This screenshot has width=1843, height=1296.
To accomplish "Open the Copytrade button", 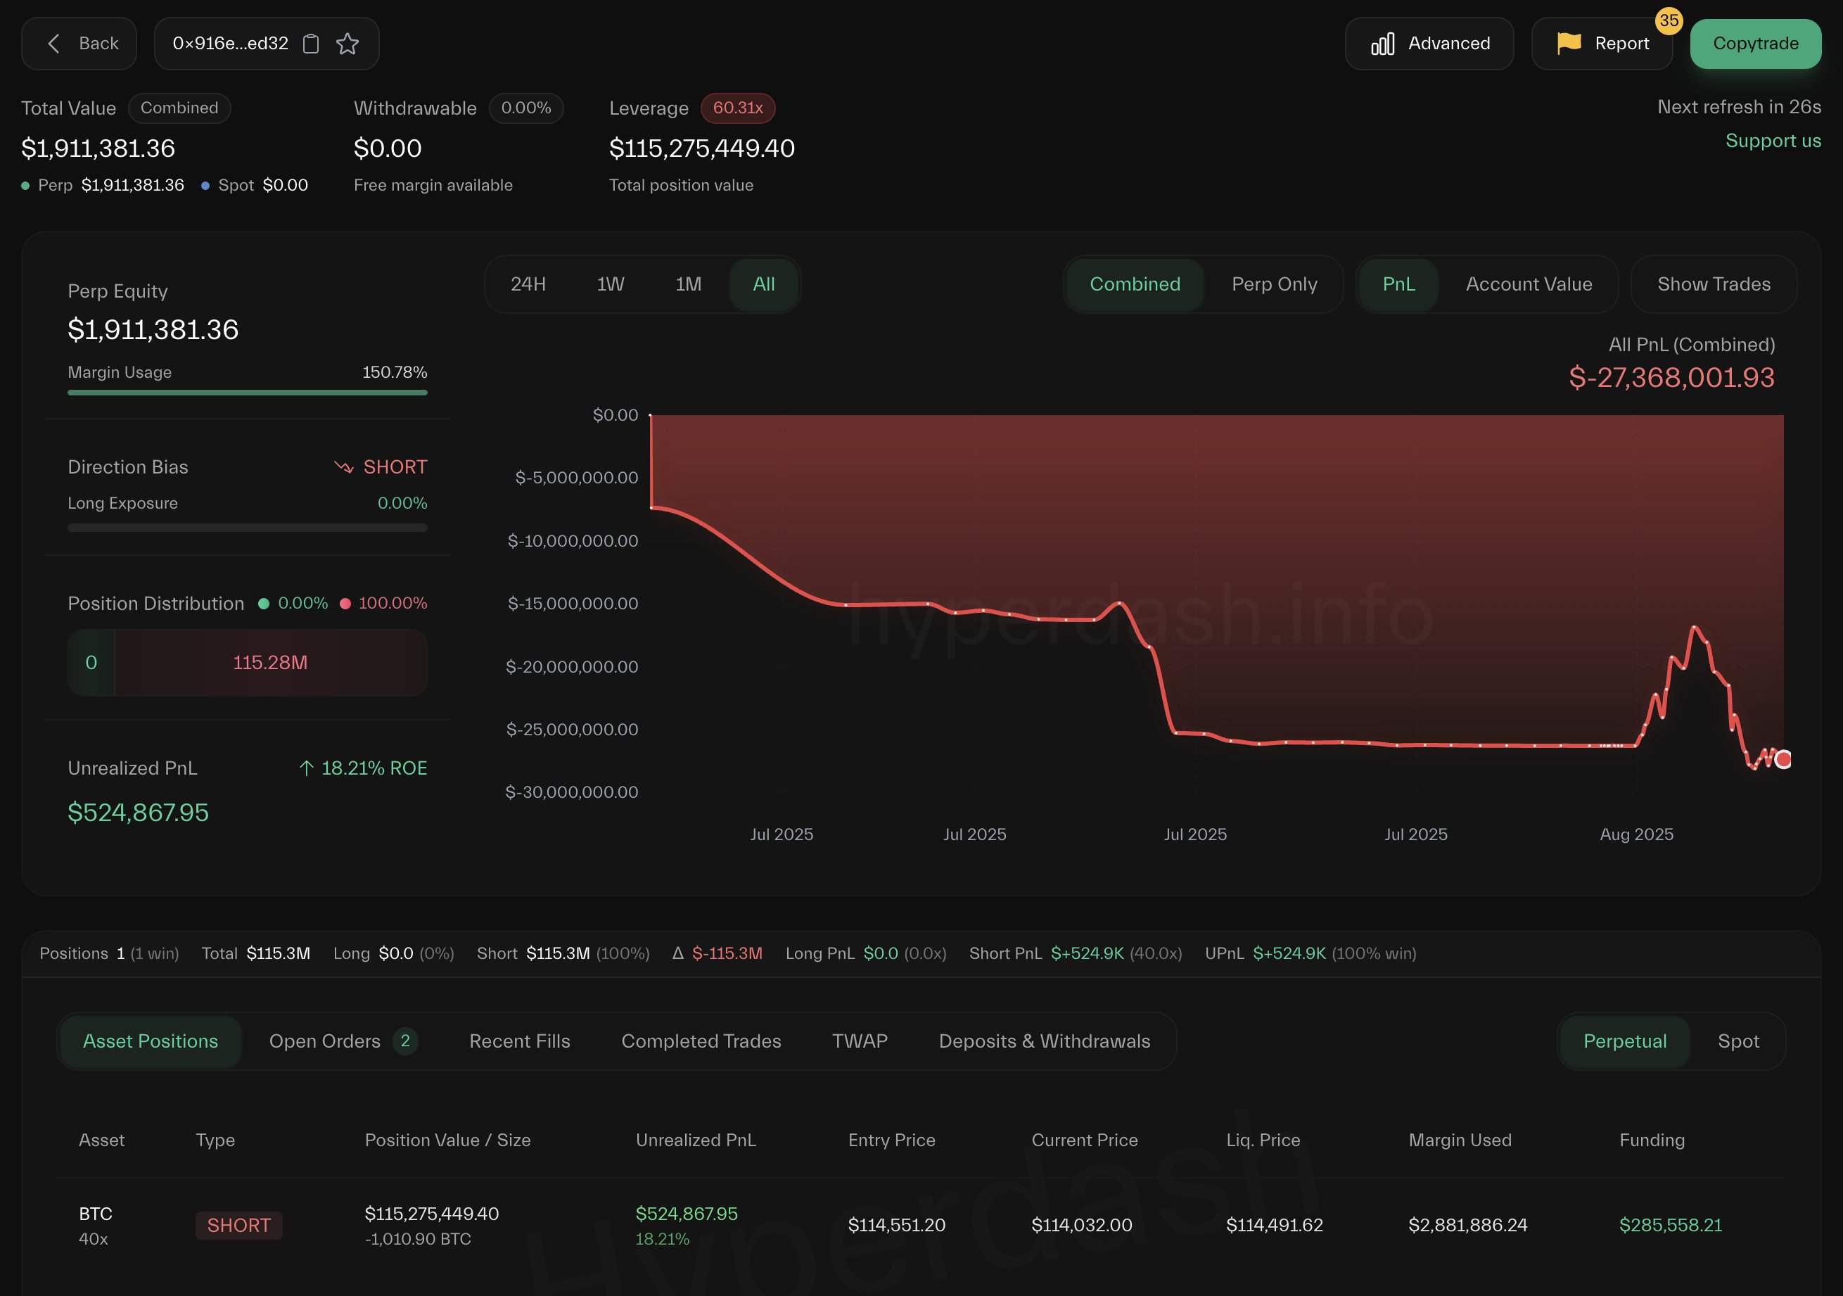I will pos(1756,44).
